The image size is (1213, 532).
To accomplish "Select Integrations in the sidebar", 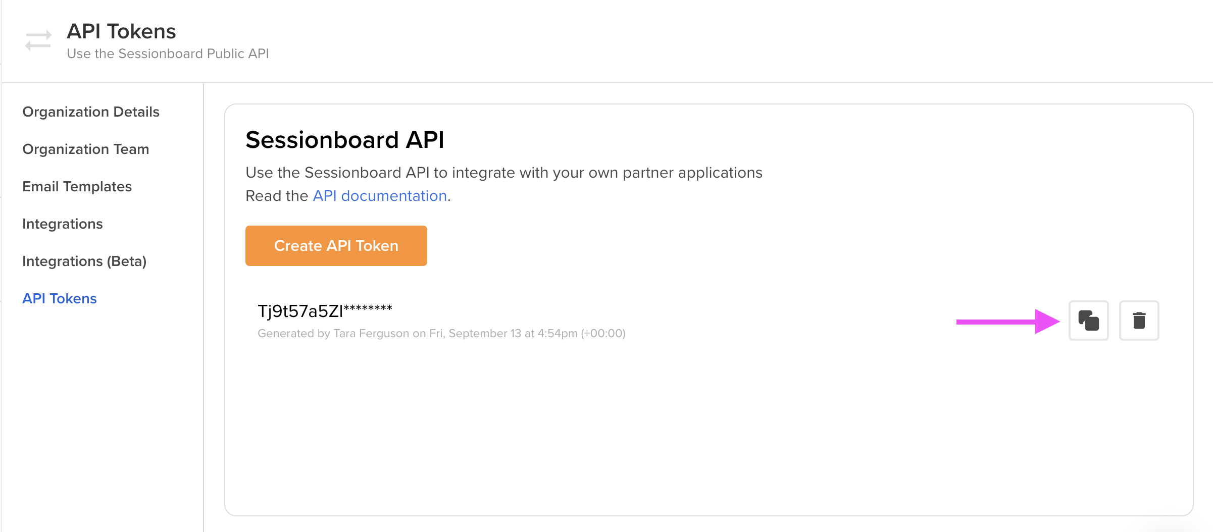I will click(x=63, y=224).
